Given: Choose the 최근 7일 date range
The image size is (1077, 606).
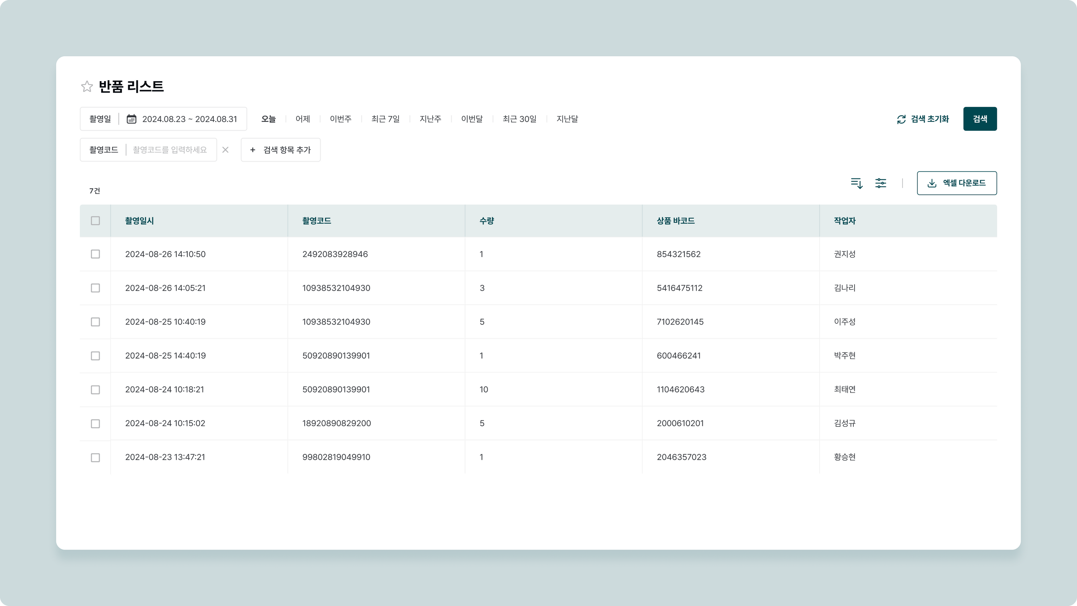Looking at the screenshot, I should tap(385, 119).
